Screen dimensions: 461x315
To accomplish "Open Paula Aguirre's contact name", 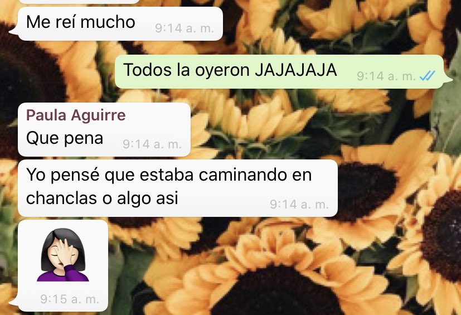I will tap(76, 115).
